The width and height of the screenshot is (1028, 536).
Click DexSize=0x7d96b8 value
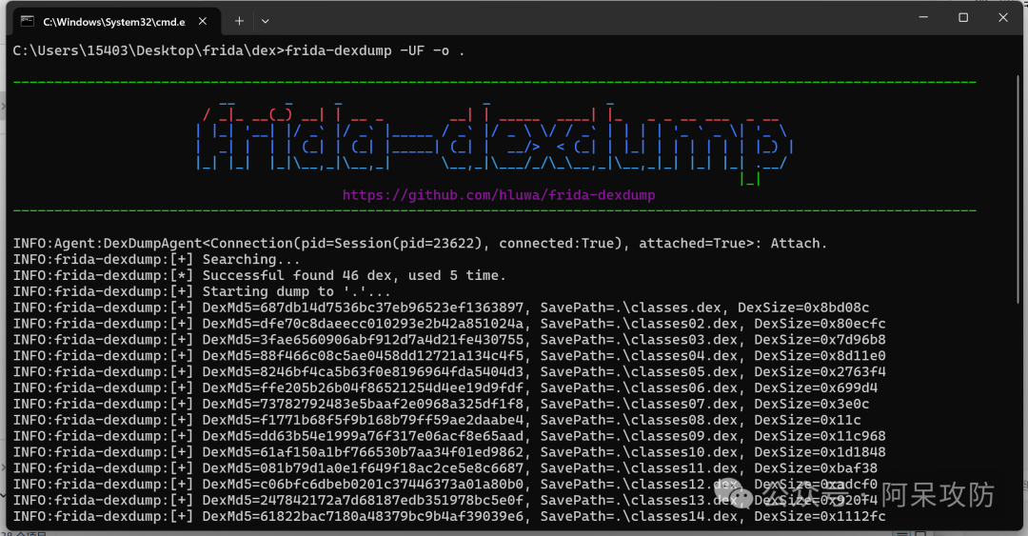point(820,340)
